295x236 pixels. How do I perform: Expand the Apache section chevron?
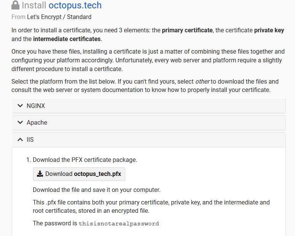(x=20, y=122)
